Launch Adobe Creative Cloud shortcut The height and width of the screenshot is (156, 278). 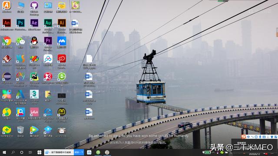coord(62,58)
